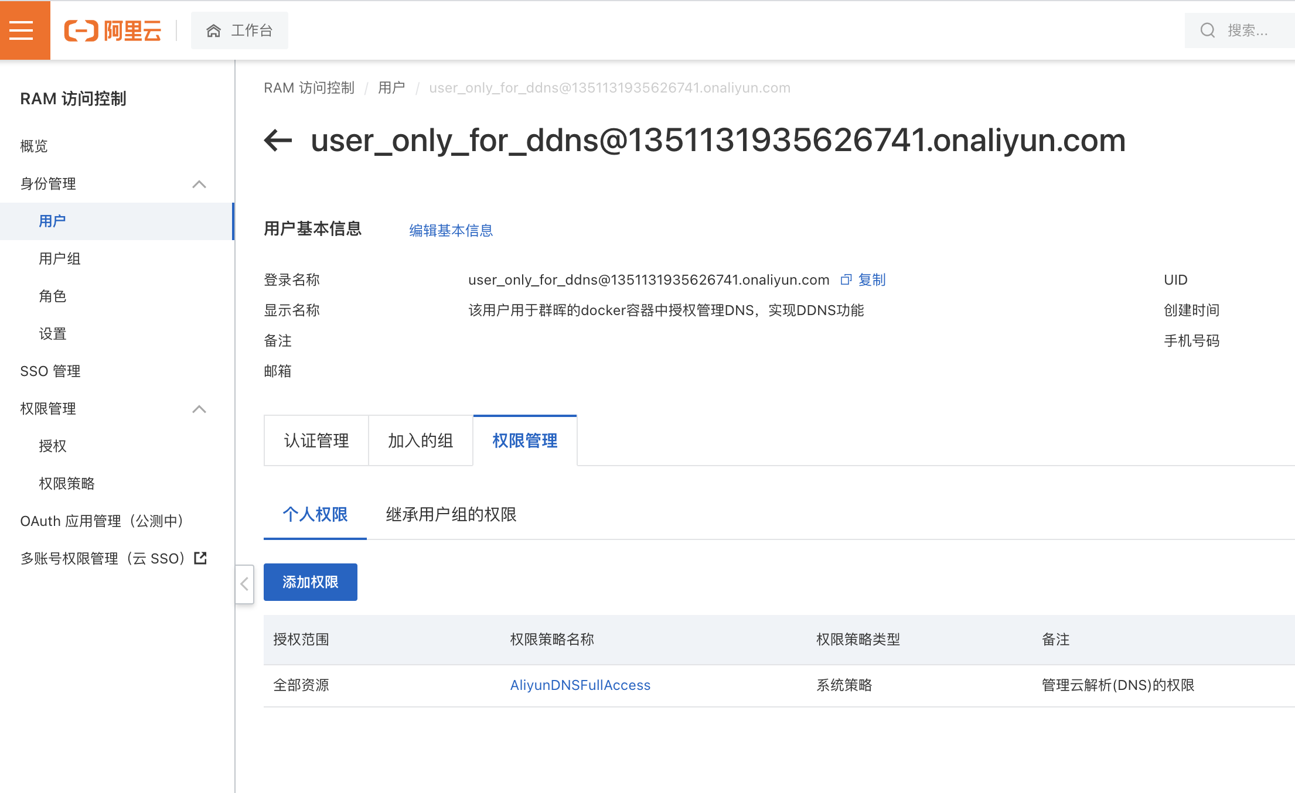Click the home icon in 工作台 button
The image size is (1295, 793).
213,30
